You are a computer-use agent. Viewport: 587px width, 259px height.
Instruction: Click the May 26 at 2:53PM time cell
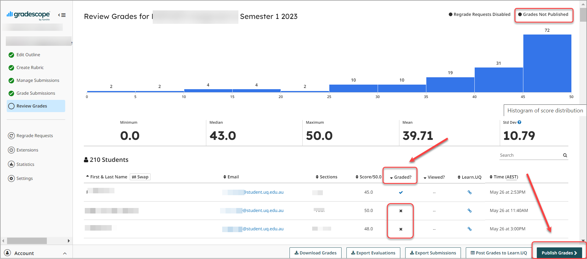click(507, 192)
